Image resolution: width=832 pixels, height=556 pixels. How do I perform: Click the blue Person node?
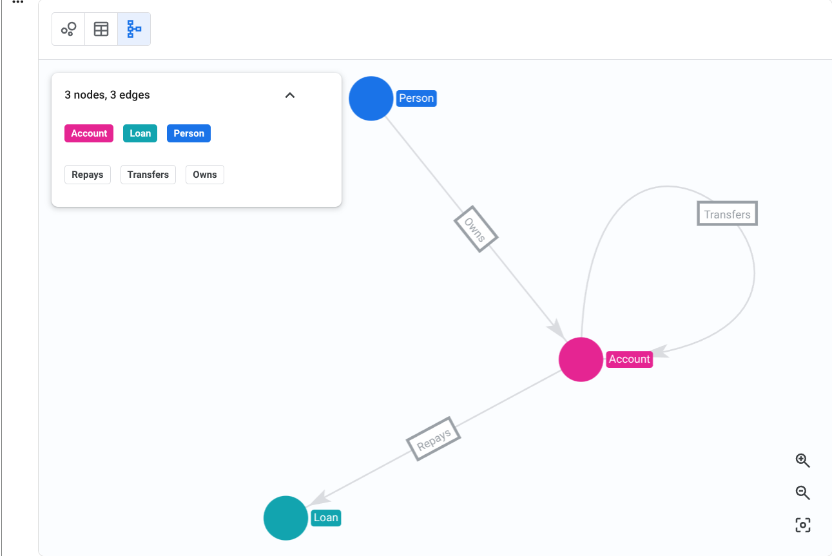pyautogui.click(x=371, y=98)
